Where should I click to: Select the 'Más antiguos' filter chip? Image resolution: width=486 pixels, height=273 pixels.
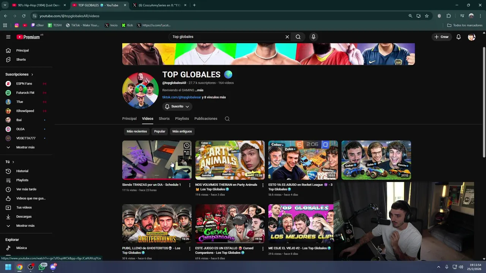point(182,131)
